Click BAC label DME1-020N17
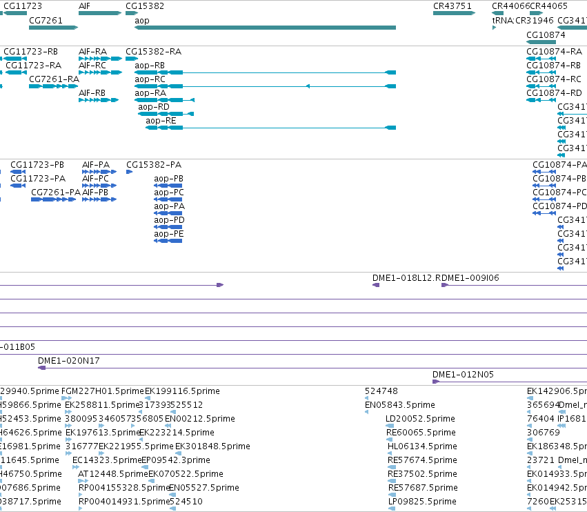Image resolution: width=587 pixels, height=512 pixels. (x=69, y=361)
